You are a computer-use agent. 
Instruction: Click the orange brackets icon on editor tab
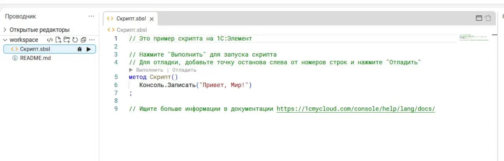110,19
